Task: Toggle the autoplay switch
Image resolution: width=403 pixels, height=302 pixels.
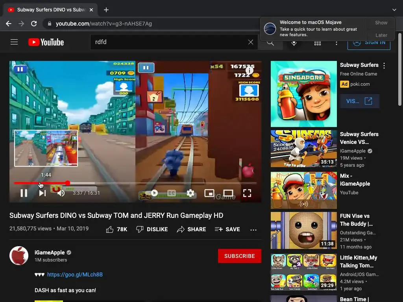Action: pyautogui.click(x=152, y=193)
